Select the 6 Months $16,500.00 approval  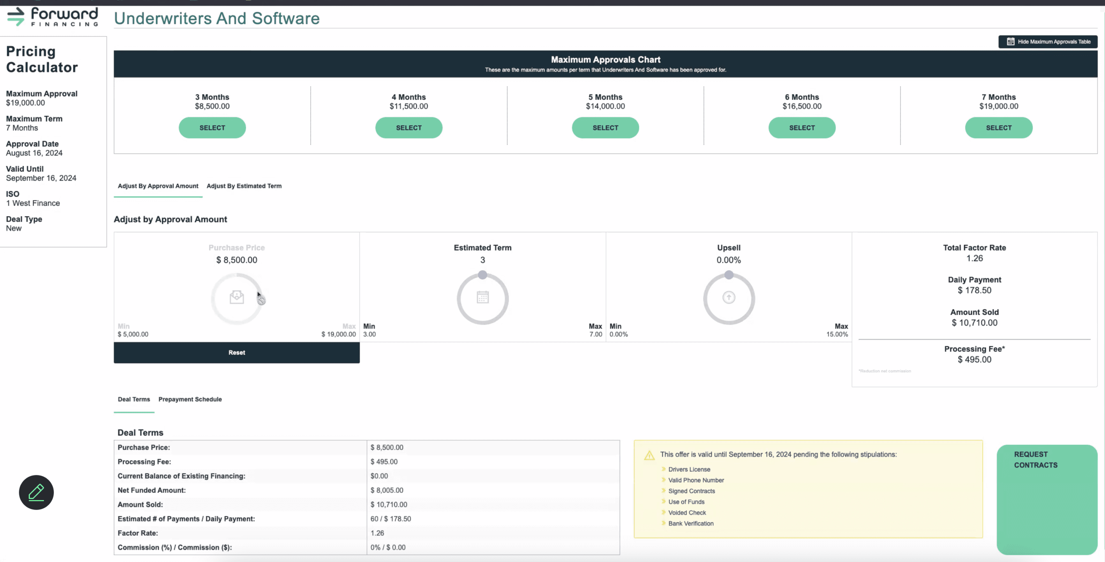802,128
